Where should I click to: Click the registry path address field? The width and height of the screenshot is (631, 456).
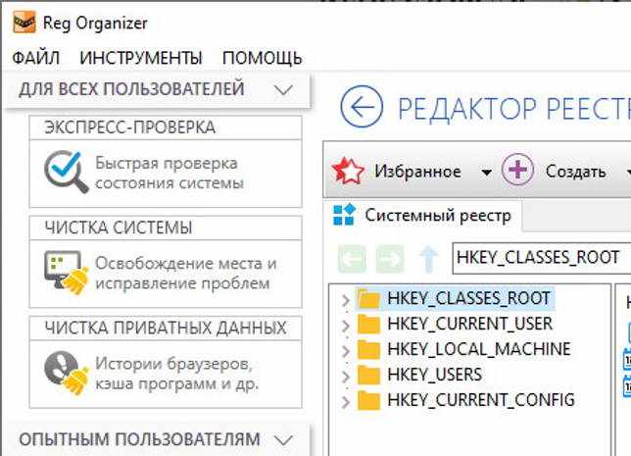click(x=542, y=258)
